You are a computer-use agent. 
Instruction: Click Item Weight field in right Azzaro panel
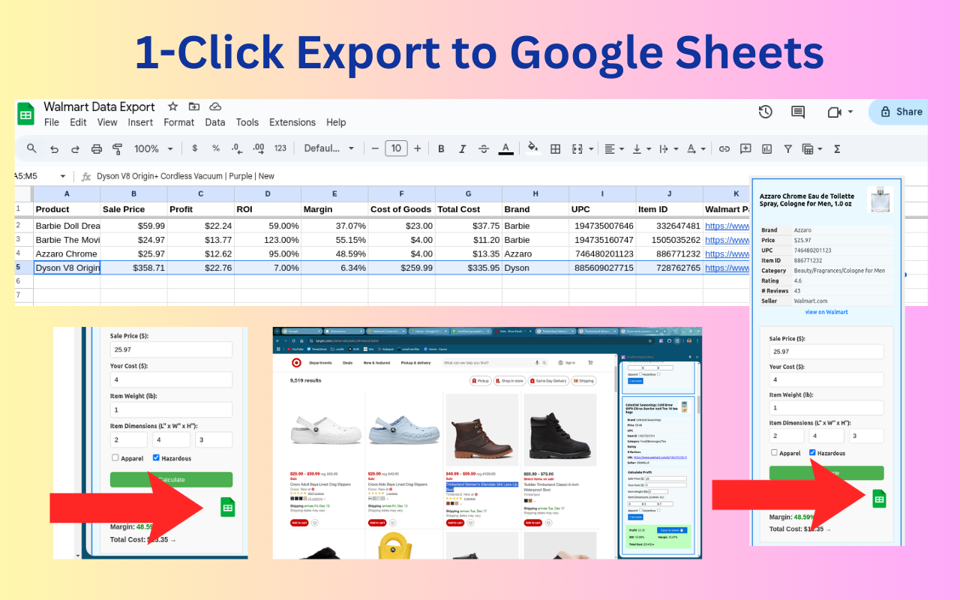click(x=826, y=408)
